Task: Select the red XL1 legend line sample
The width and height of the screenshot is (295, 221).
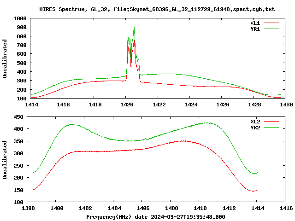Action: (x=271, y=23)
